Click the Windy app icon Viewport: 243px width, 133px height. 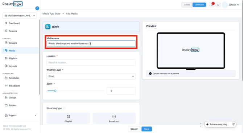[48, 27]
